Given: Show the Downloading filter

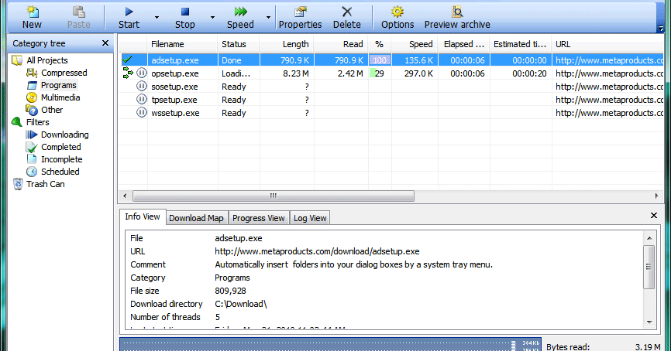Looking at the screenshot, I should pos(64,135).
